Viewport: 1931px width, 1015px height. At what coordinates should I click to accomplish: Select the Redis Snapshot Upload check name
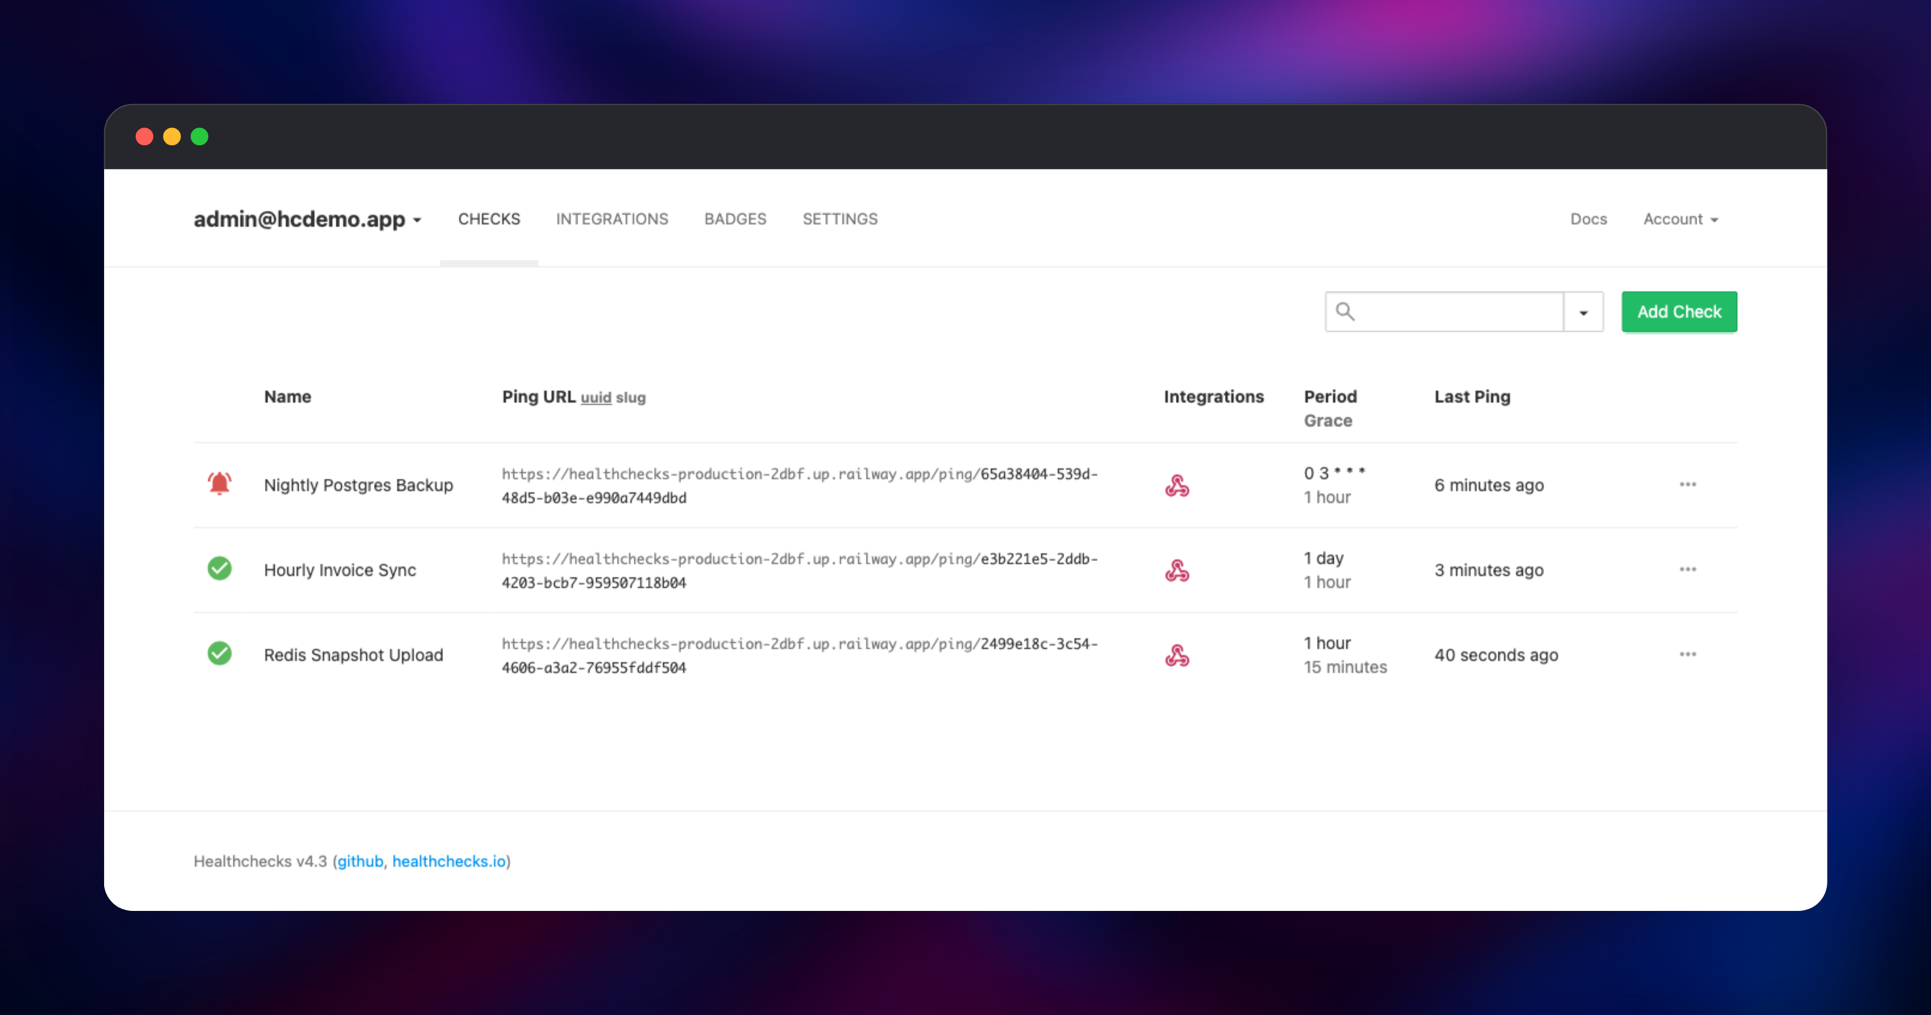(353, 655)
